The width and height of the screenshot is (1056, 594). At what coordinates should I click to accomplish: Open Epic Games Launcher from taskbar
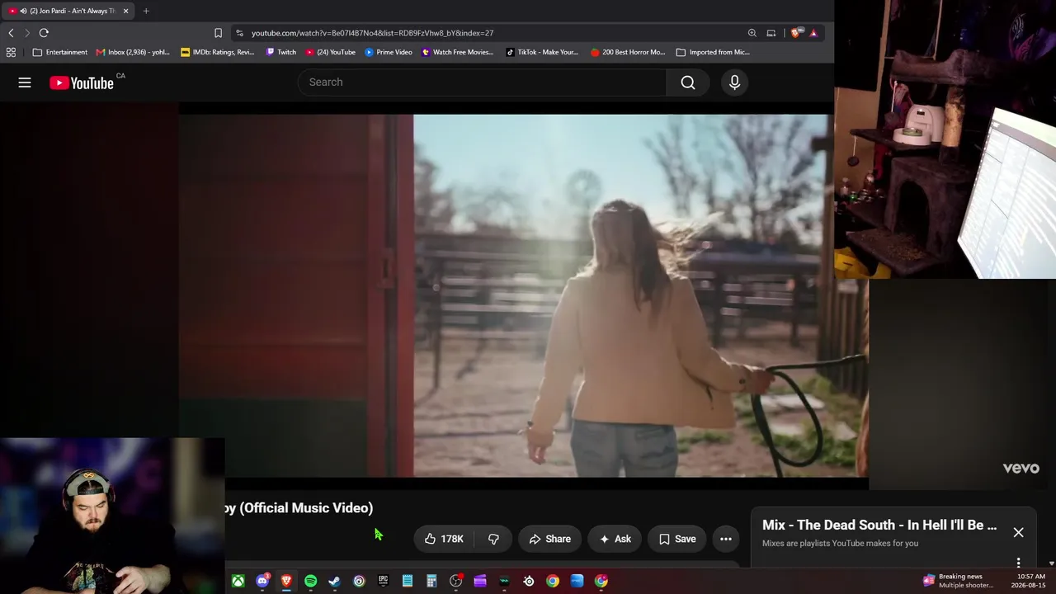(x=383, y=581)
